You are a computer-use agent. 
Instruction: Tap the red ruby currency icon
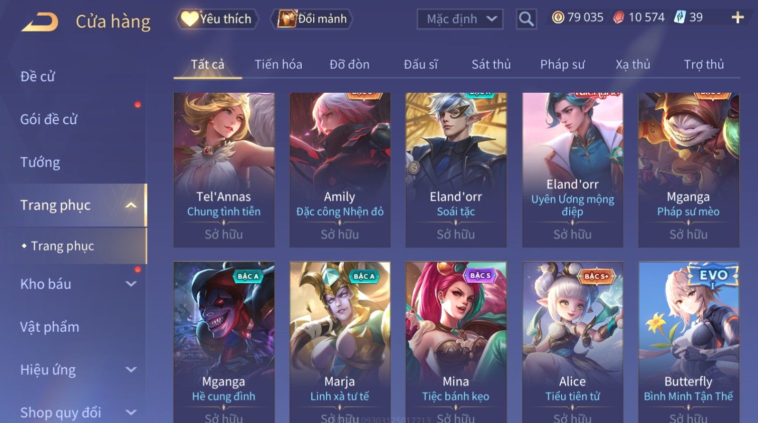(x=618, y=18)
